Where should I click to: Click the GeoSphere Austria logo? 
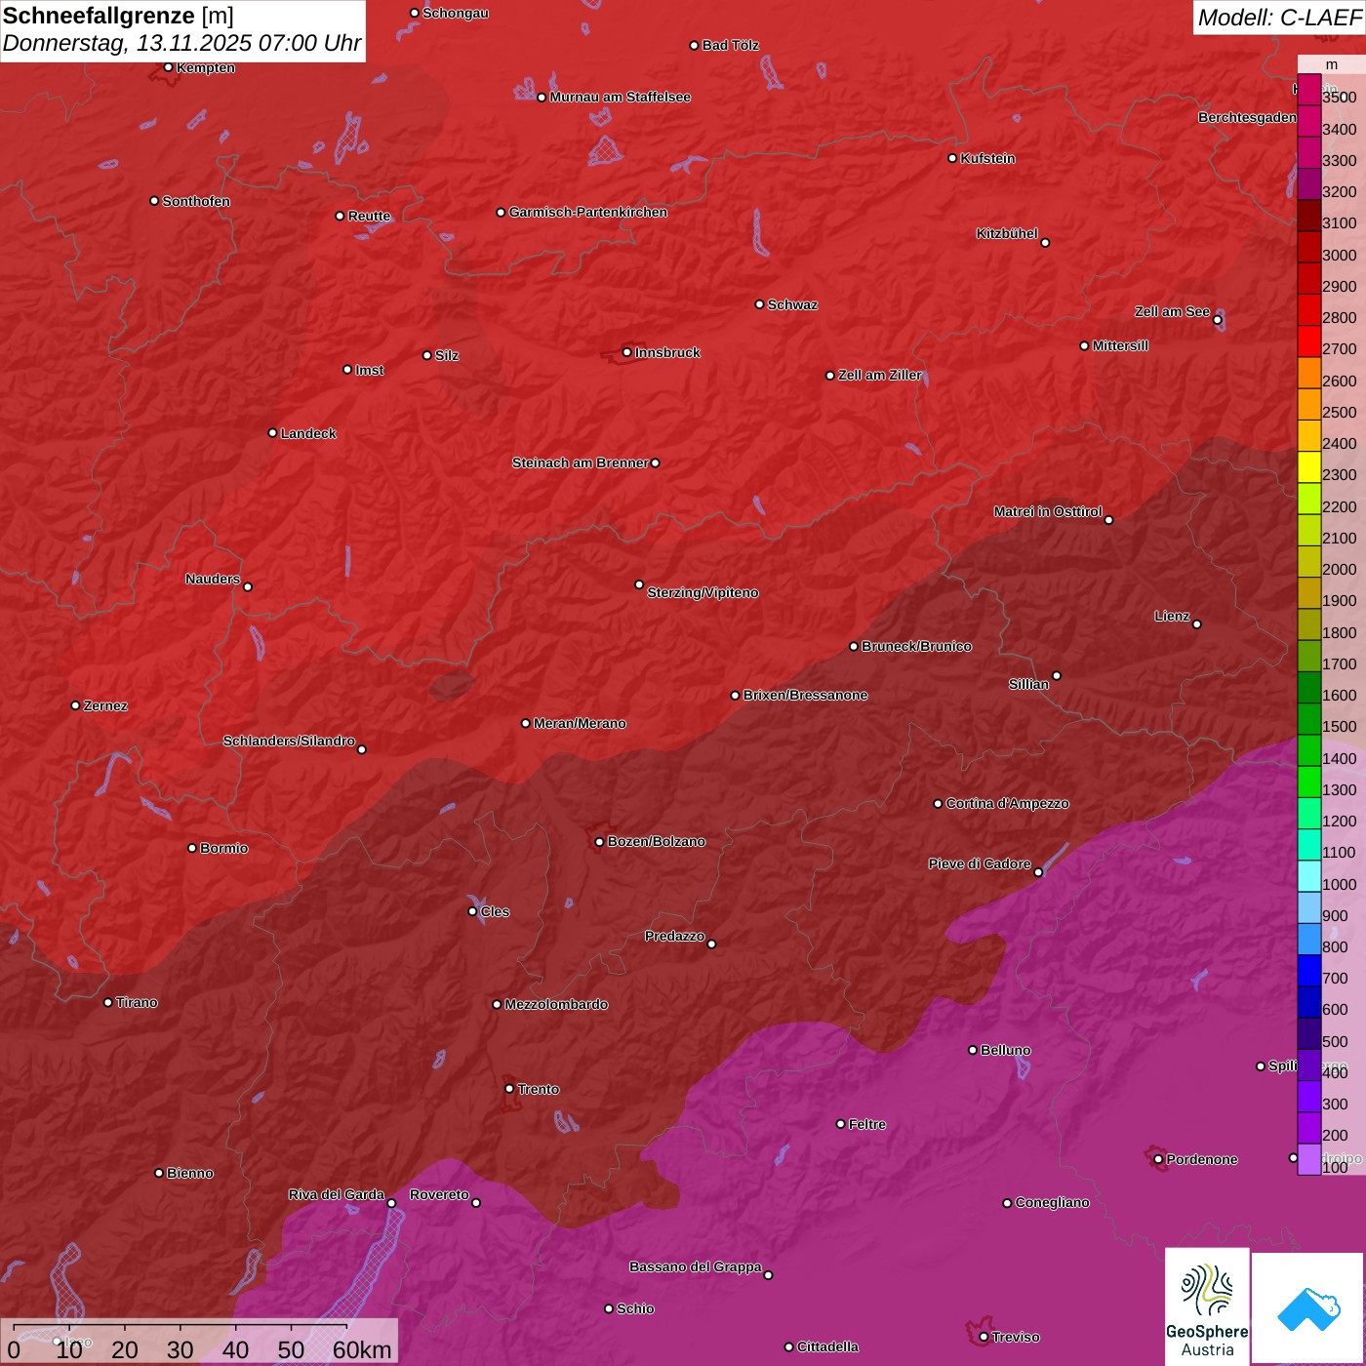(x=1207, y=1306)
